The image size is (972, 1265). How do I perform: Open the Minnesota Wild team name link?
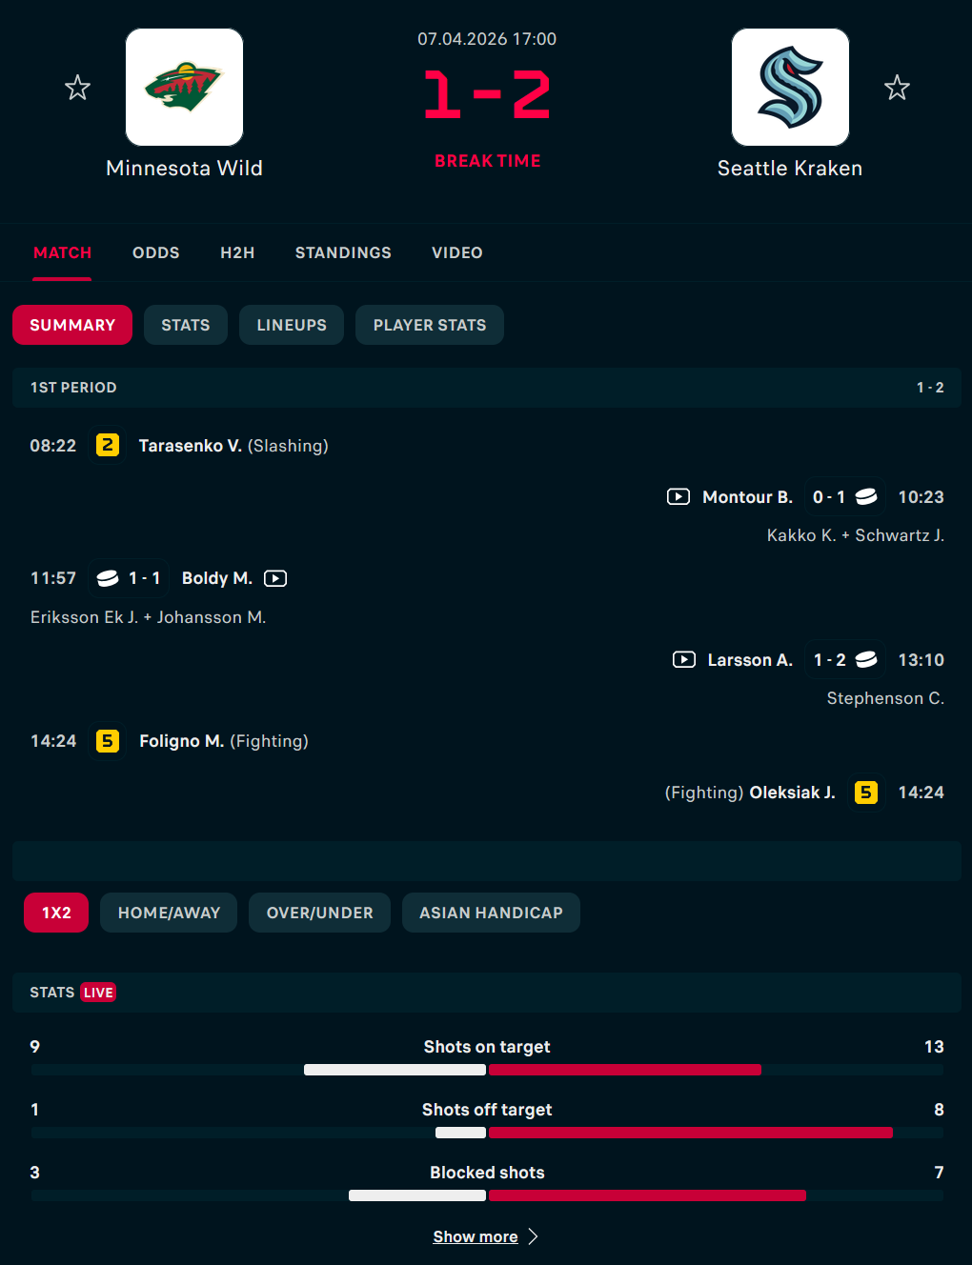[x=184, y=169]
